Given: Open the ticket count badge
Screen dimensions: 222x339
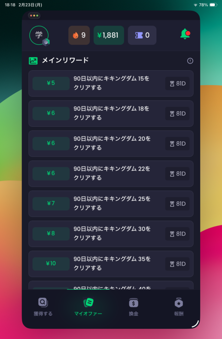Looking at the screenshot, I should tap(142, 35).
